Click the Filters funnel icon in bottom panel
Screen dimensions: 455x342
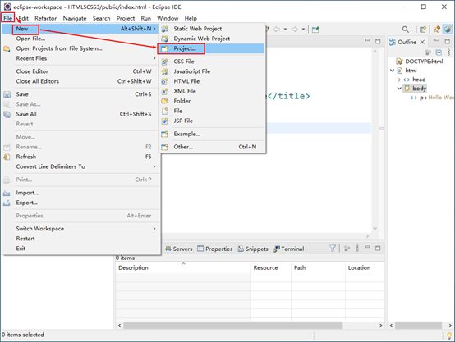pyautogui.click(x=333, y=249)
